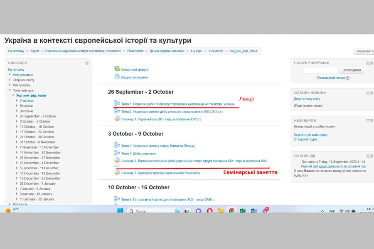Image resolution: width=374 pixels, height=249 pixels.
Task: Open the Вхідне тестування quiz icon
Action: pyautogui.click(x=117, y=77)
